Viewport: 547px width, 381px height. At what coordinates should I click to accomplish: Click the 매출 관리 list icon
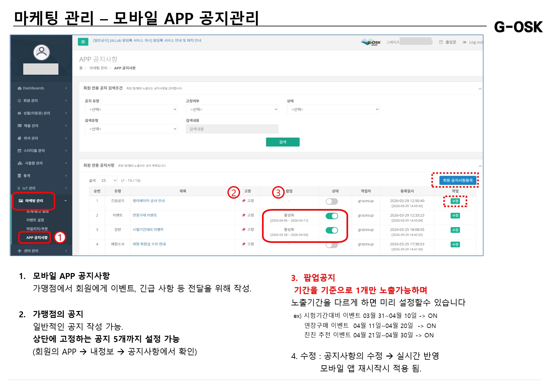point(19,126)
